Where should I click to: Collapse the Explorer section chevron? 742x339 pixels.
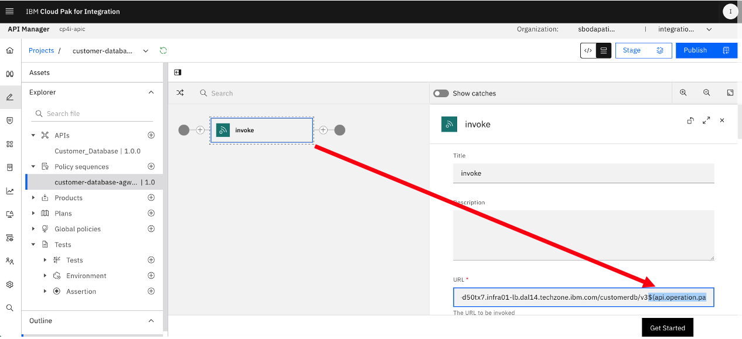(x=151, y=93)
